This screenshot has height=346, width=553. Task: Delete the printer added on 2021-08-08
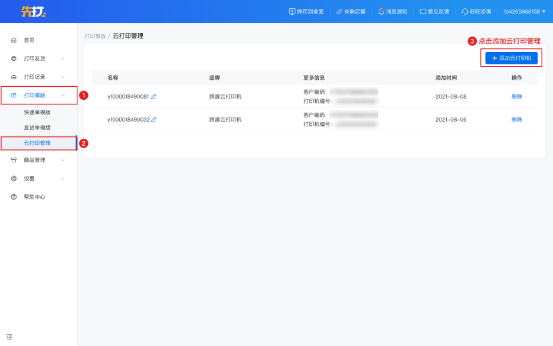pos(516,96)
